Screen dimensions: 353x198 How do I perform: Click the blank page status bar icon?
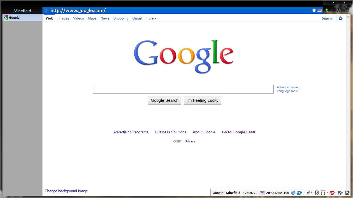[323, 193]
